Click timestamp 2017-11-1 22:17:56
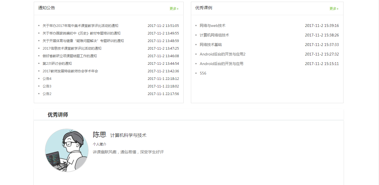Screen dimensions: 379x185 coord(163,94)
